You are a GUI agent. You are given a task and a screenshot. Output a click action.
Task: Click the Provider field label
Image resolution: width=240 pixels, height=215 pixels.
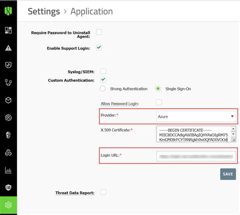point(109,115)
